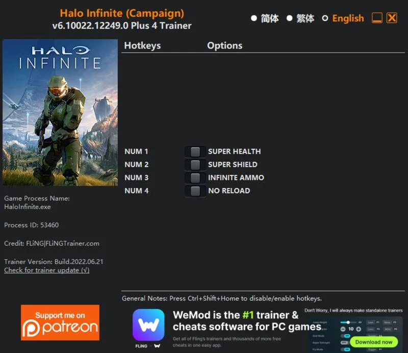This screenshot has width=408, height=353.
Task: Click the WeMod Download now button
Action: tap(374, 342)
